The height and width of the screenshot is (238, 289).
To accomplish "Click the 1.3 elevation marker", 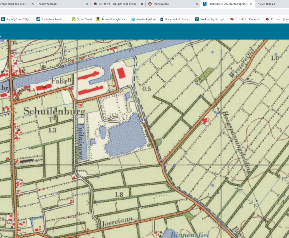I will click(52, 130).
